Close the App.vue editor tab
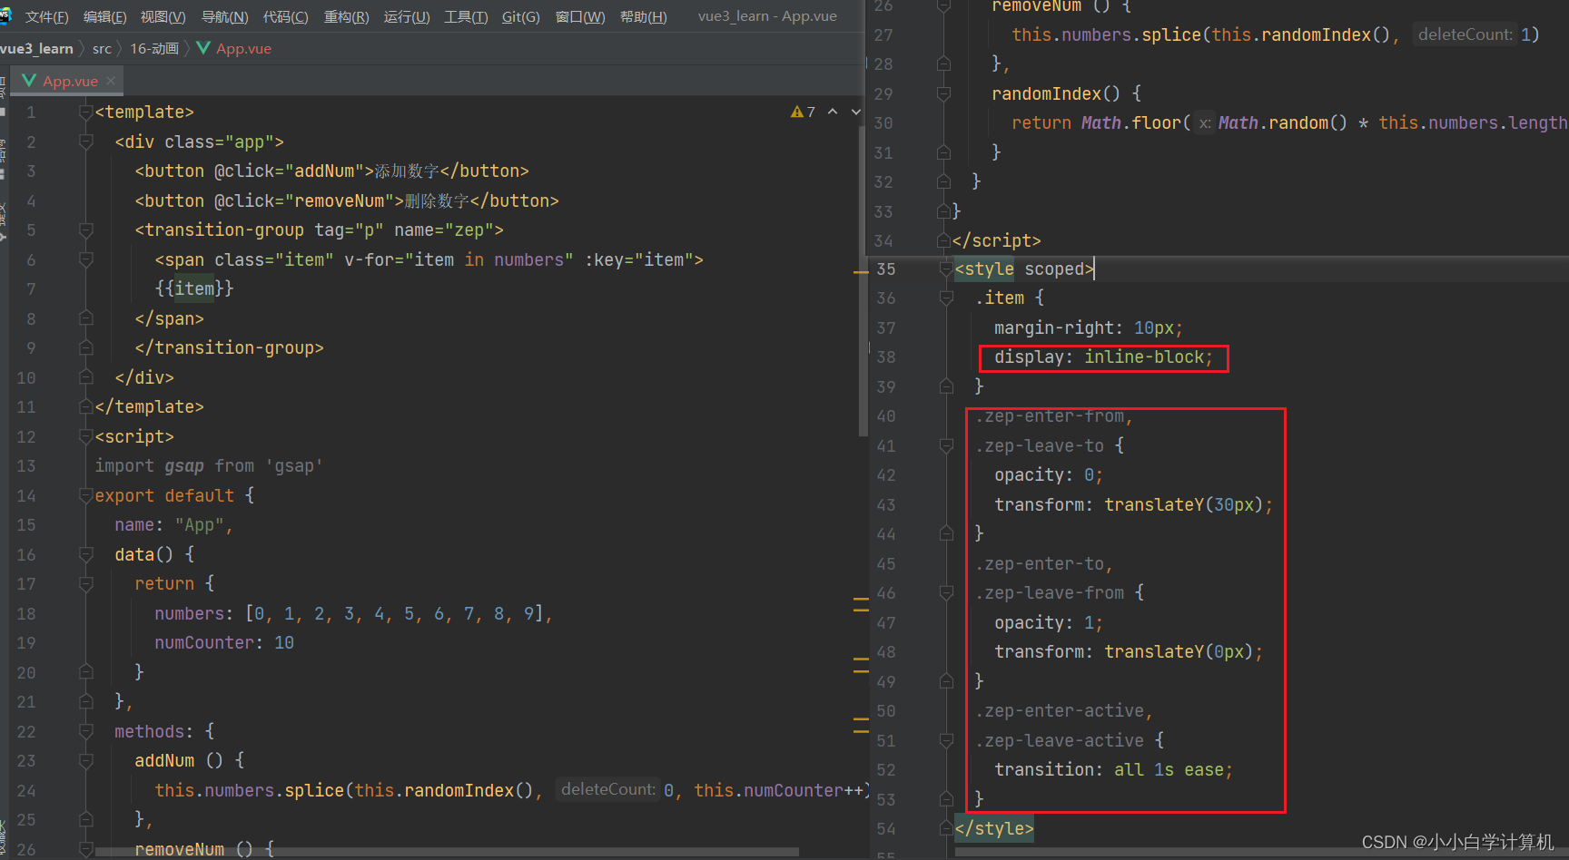 click(111, 81)
